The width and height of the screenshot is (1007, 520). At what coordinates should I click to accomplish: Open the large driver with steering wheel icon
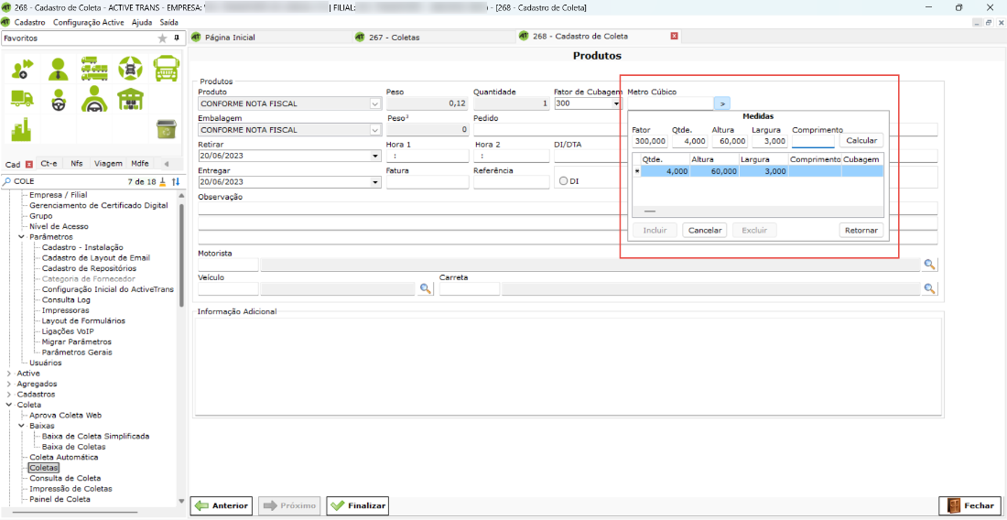(93, 98)
